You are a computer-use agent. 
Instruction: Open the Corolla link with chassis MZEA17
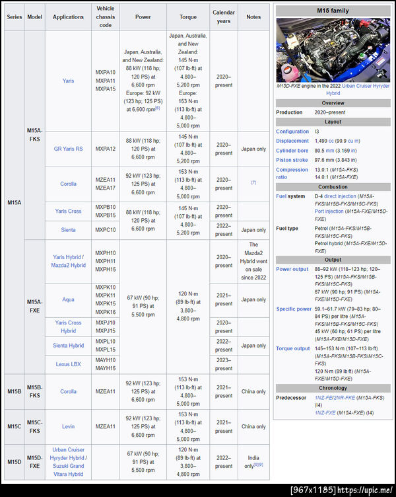68,184
